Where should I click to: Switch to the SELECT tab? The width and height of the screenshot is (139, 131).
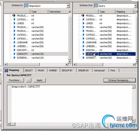click(x=29, y=71)
